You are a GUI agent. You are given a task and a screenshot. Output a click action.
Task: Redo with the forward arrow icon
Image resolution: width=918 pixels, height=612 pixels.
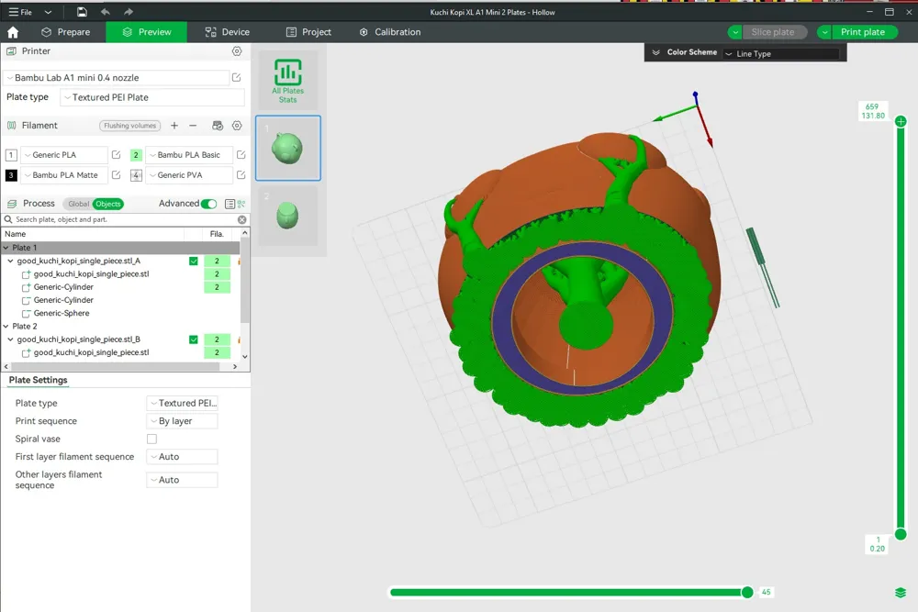point(129,12)
